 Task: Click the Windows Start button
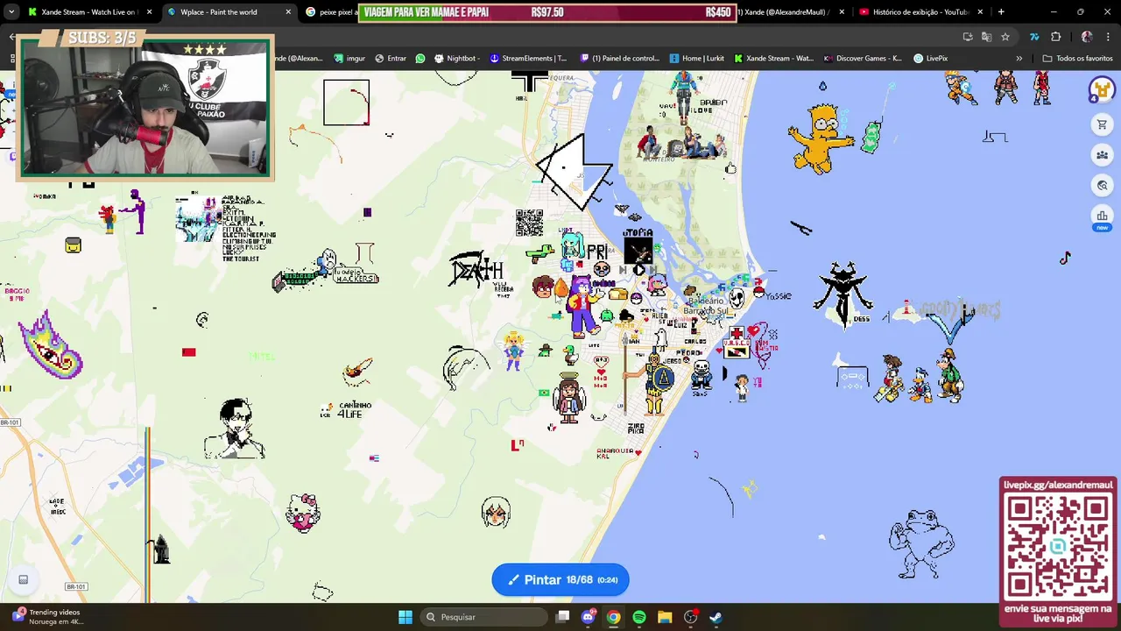click(405, 617)
